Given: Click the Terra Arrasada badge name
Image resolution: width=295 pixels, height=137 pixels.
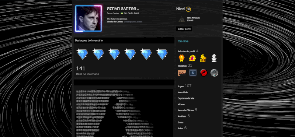Looking at the screenshot, I should tap(193, 18).
